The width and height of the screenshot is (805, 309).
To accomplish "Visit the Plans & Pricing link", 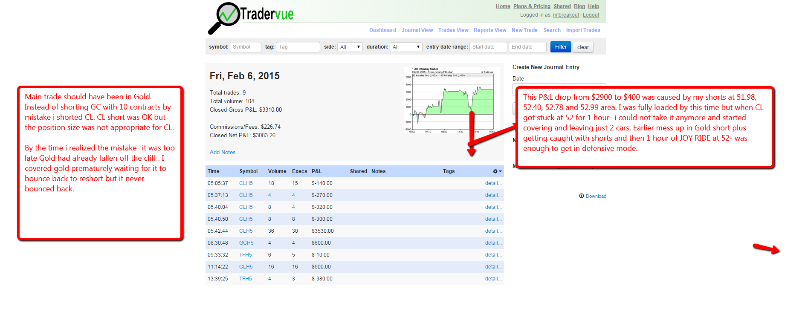I will (x=532, y=6).
